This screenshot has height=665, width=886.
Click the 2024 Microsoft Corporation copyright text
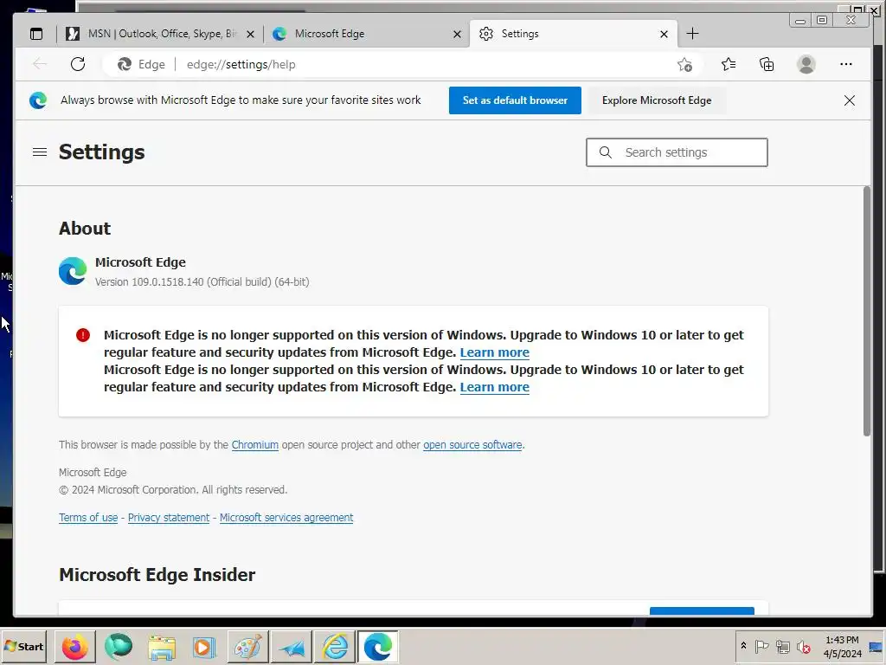[173, 490]
